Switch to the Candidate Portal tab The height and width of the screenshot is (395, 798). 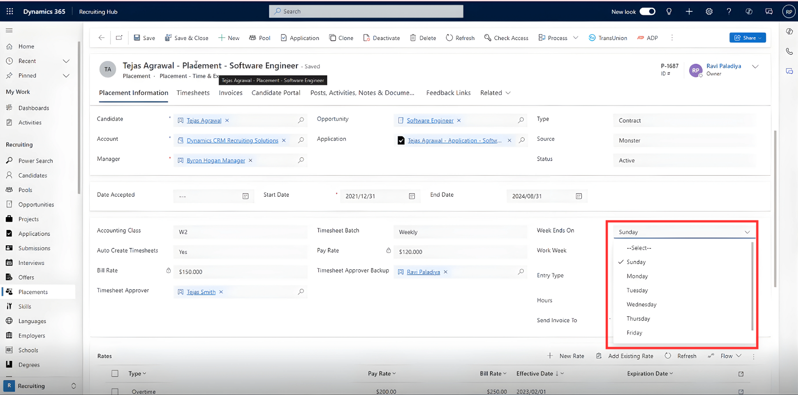point(276,93)
